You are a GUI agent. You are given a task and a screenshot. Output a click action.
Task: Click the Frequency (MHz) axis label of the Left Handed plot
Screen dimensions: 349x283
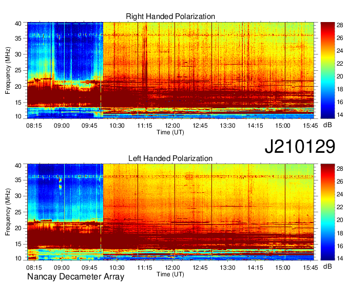(8, 212)
